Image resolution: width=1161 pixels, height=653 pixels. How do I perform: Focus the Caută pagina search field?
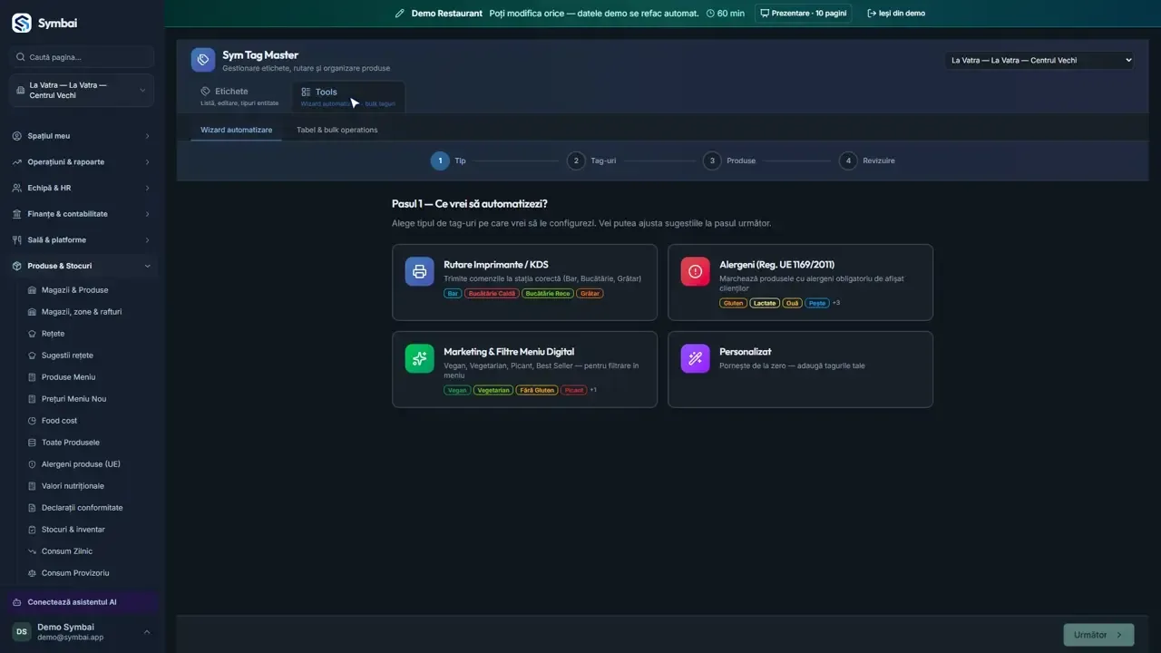point(82,57)
